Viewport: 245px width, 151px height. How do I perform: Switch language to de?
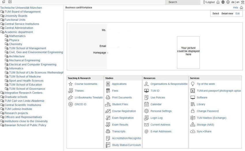(233, 2)
